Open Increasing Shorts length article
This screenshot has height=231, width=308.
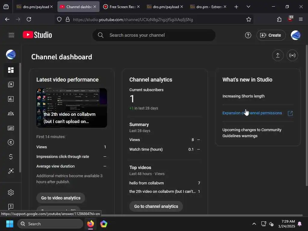click(243, 96)
